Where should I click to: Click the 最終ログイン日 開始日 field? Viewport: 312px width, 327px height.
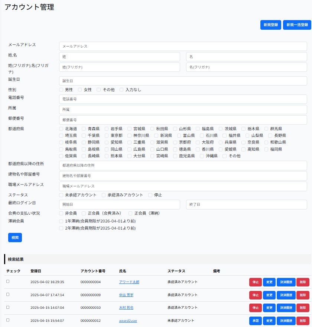click(x=119, y=205)
